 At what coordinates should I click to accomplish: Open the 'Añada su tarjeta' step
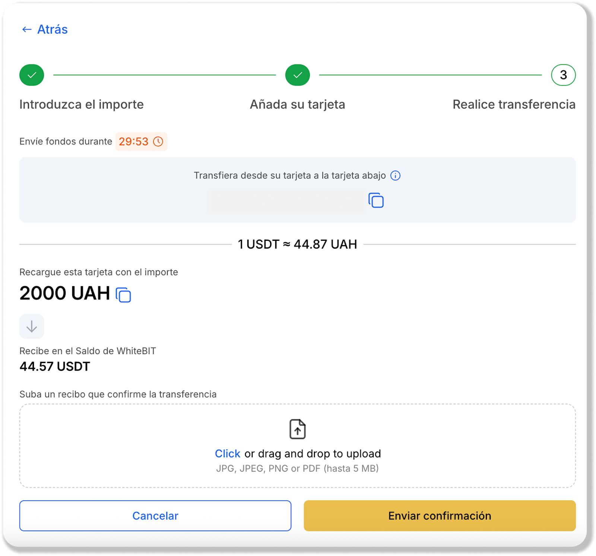coord(297,104)
